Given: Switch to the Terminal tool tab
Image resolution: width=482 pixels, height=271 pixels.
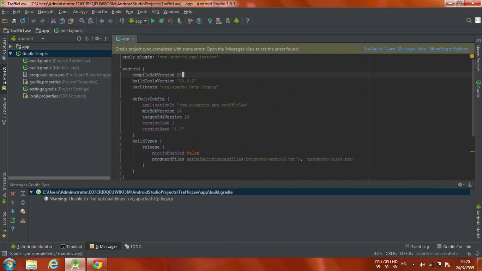Looking at the screenshot, I should [x=71, y=247].
